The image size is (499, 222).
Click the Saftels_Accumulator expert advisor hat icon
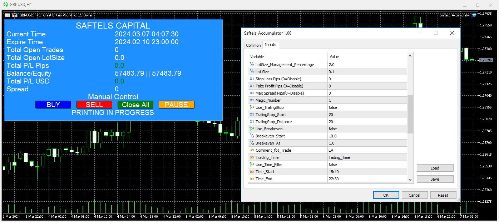click(x=474, y=15)
